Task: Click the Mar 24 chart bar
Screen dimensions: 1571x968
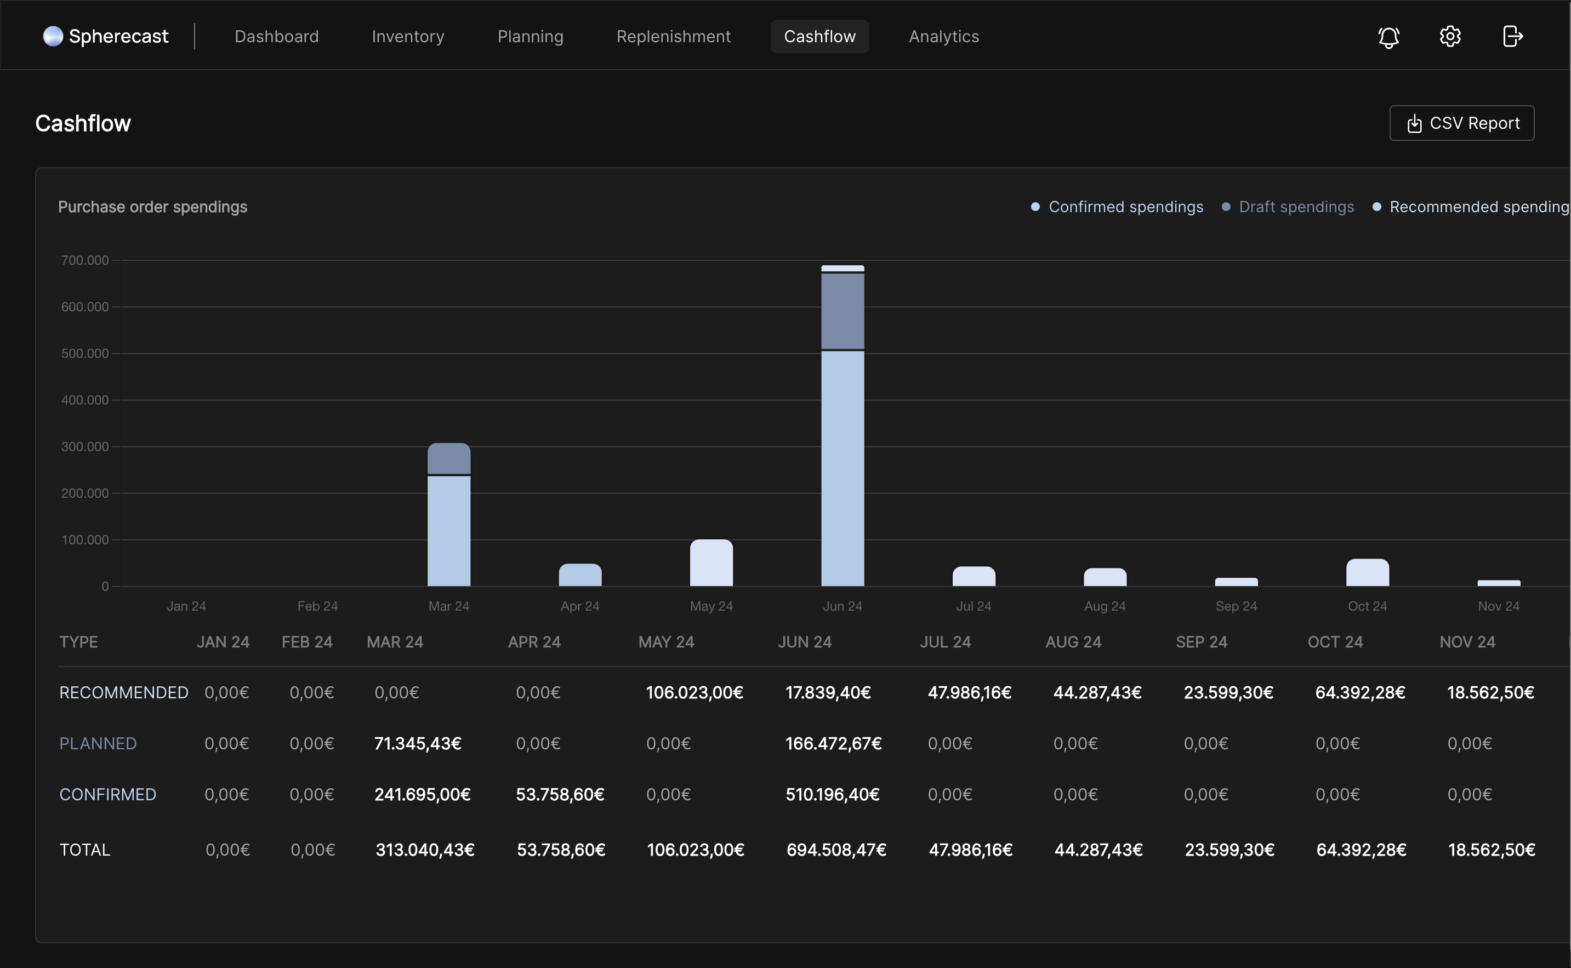Action: tap(449, 525)
